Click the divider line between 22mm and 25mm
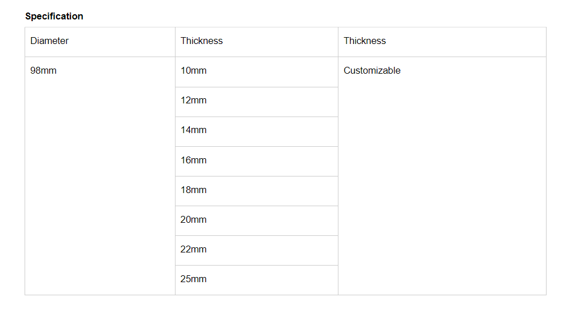Viewport: 574px width, 313px height. [257, 265]
